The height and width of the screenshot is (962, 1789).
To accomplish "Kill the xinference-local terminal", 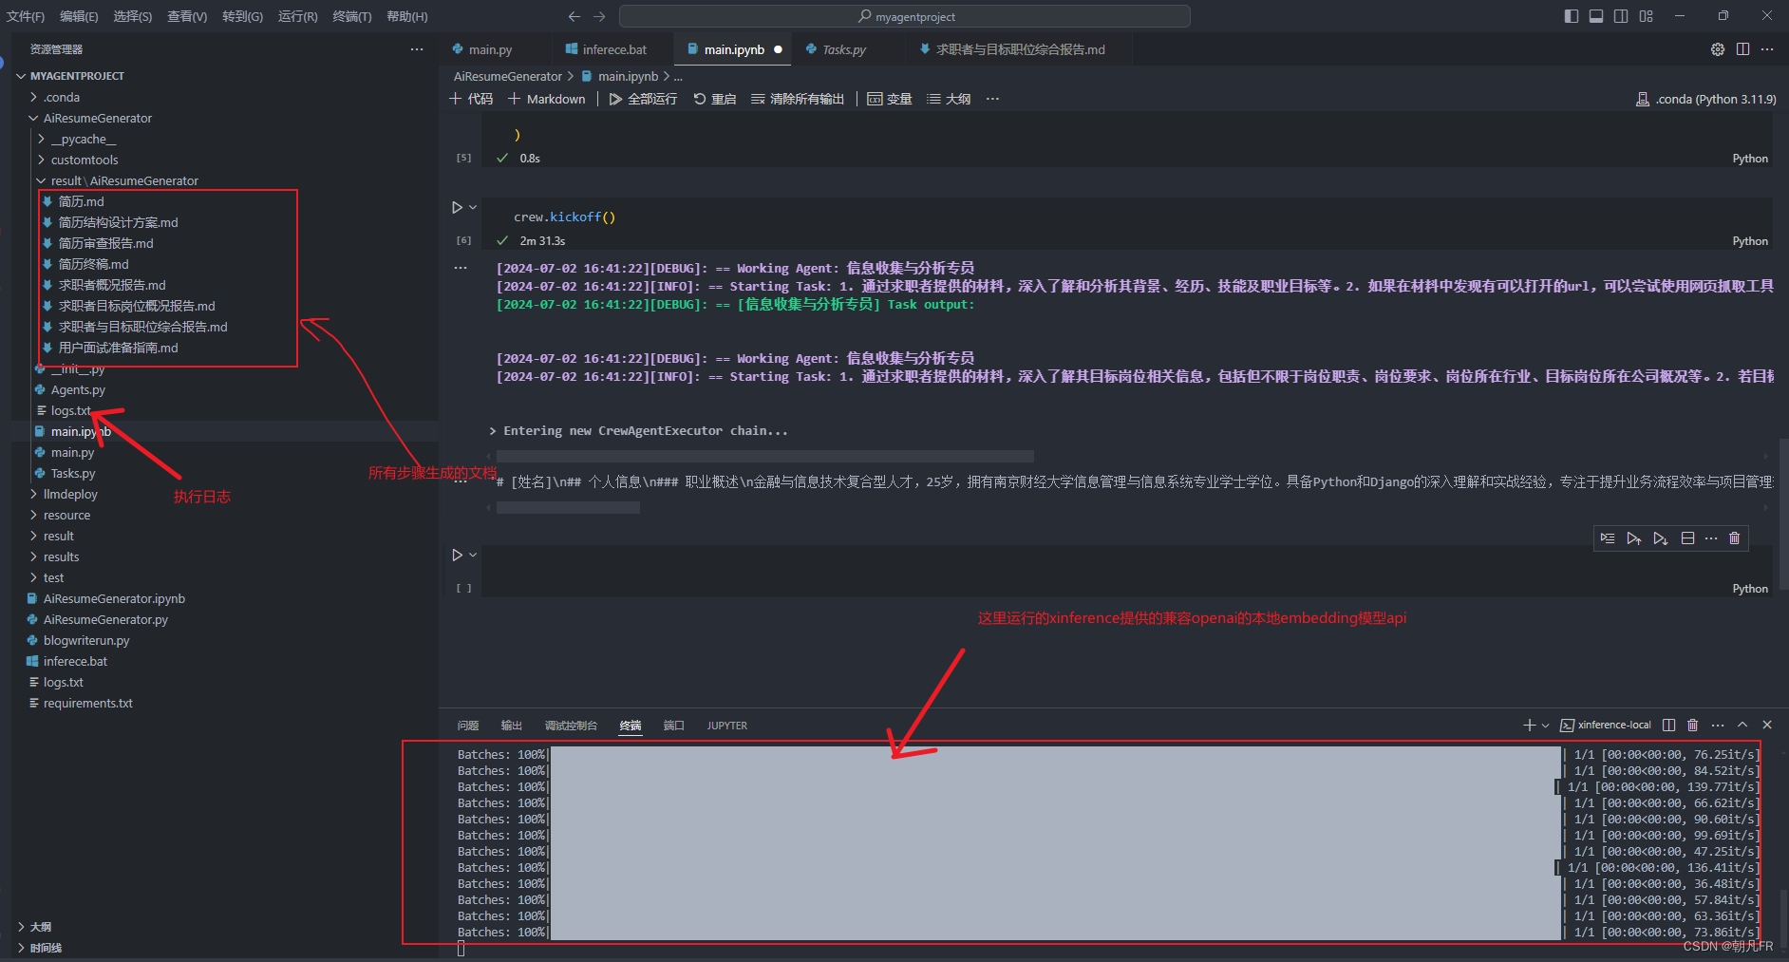I will coord(1692,725).
